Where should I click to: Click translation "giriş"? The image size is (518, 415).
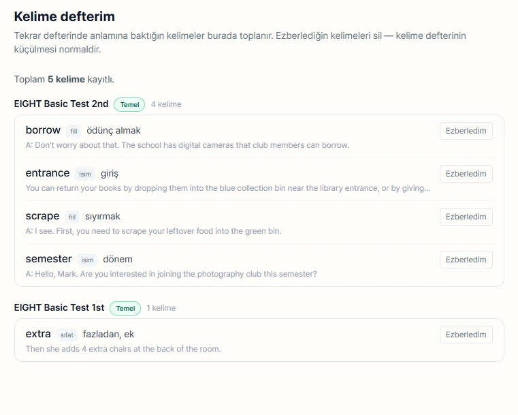coord(110,174)
